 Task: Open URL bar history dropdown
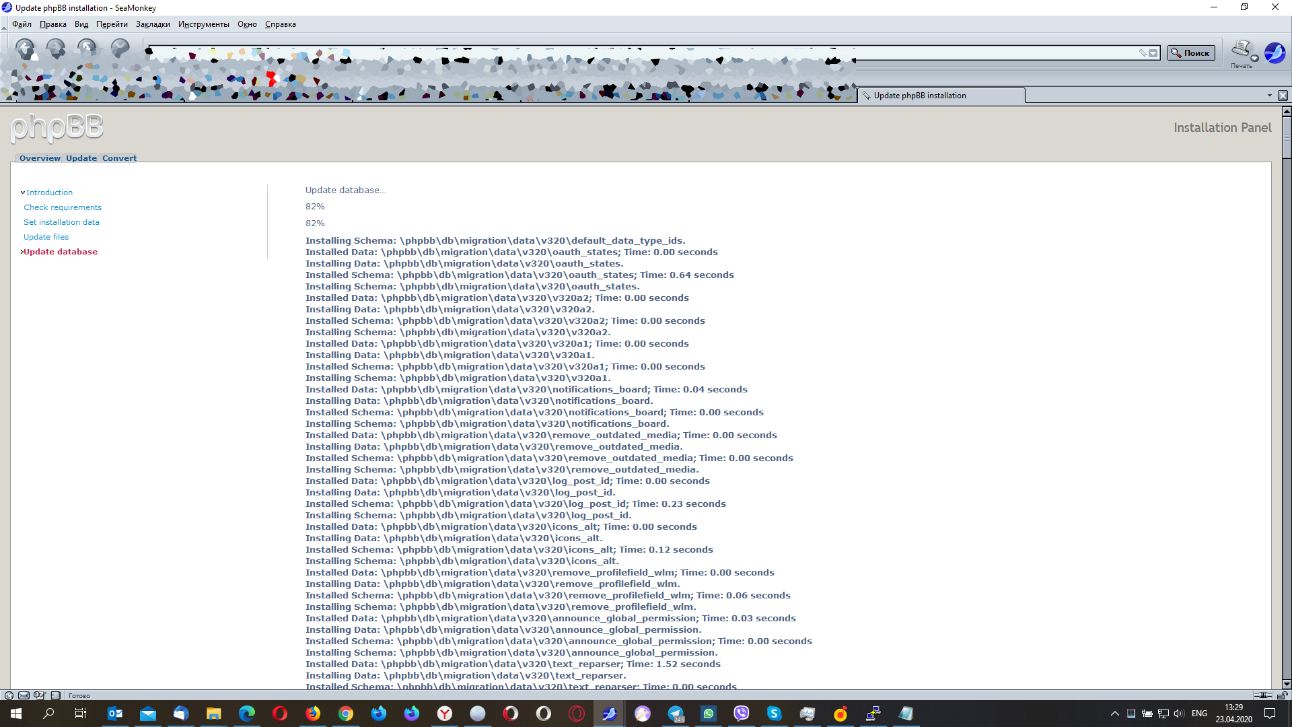pos(1153,53)
